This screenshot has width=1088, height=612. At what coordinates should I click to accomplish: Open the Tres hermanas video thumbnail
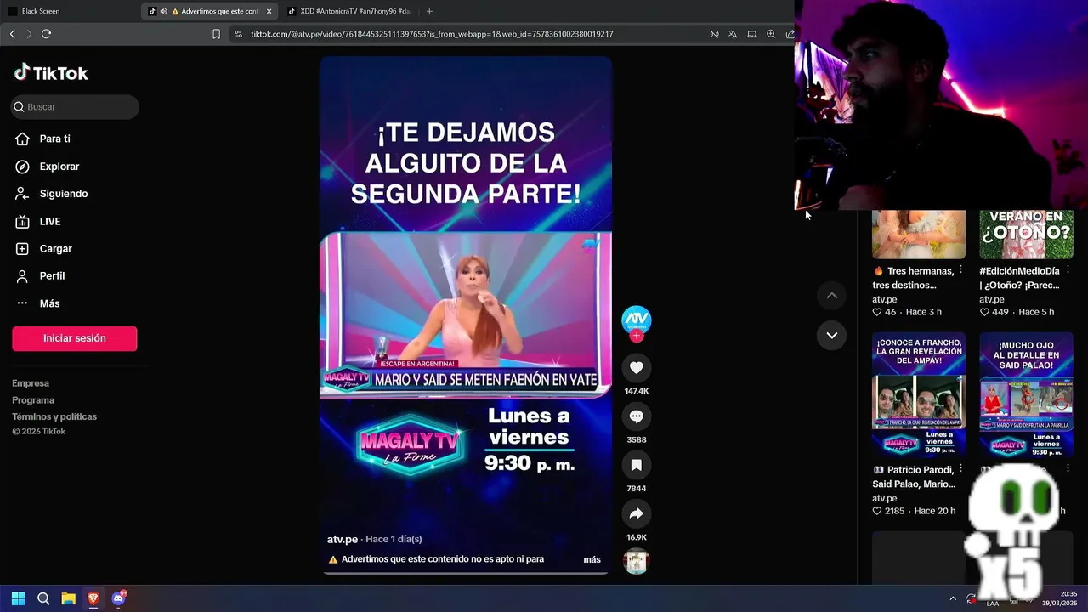point(919,234)
